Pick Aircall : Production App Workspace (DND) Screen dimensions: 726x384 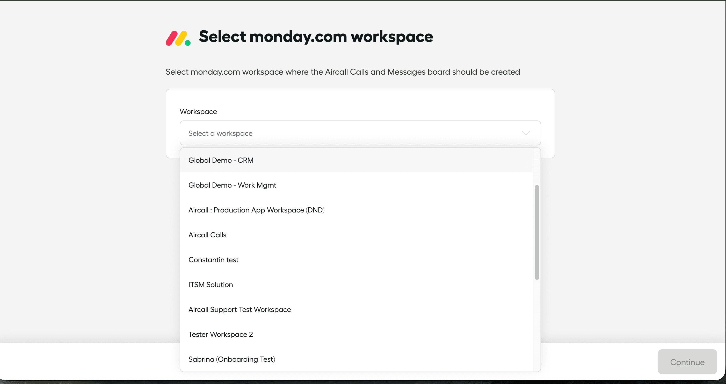click(x=357, y=210)
